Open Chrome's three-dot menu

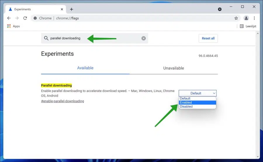coord(254,18)
